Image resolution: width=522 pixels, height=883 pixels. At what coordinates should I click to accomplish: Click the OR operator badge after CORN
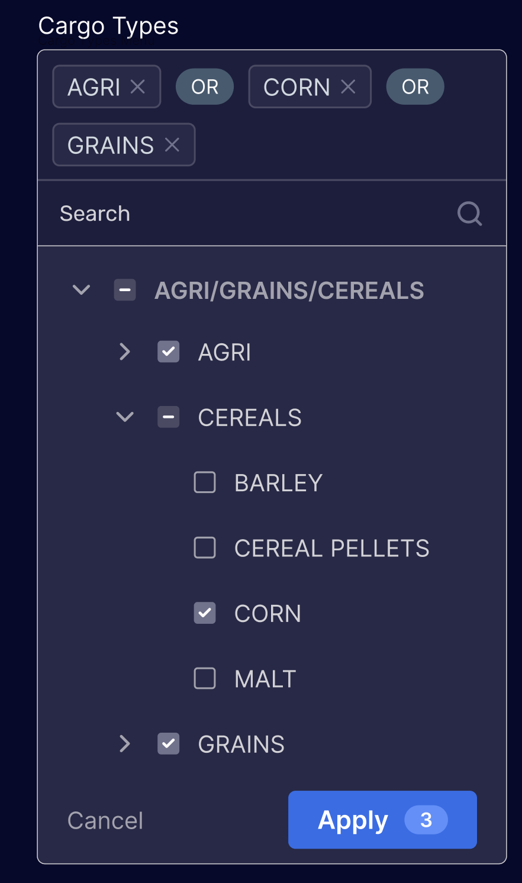coord(415,87)
